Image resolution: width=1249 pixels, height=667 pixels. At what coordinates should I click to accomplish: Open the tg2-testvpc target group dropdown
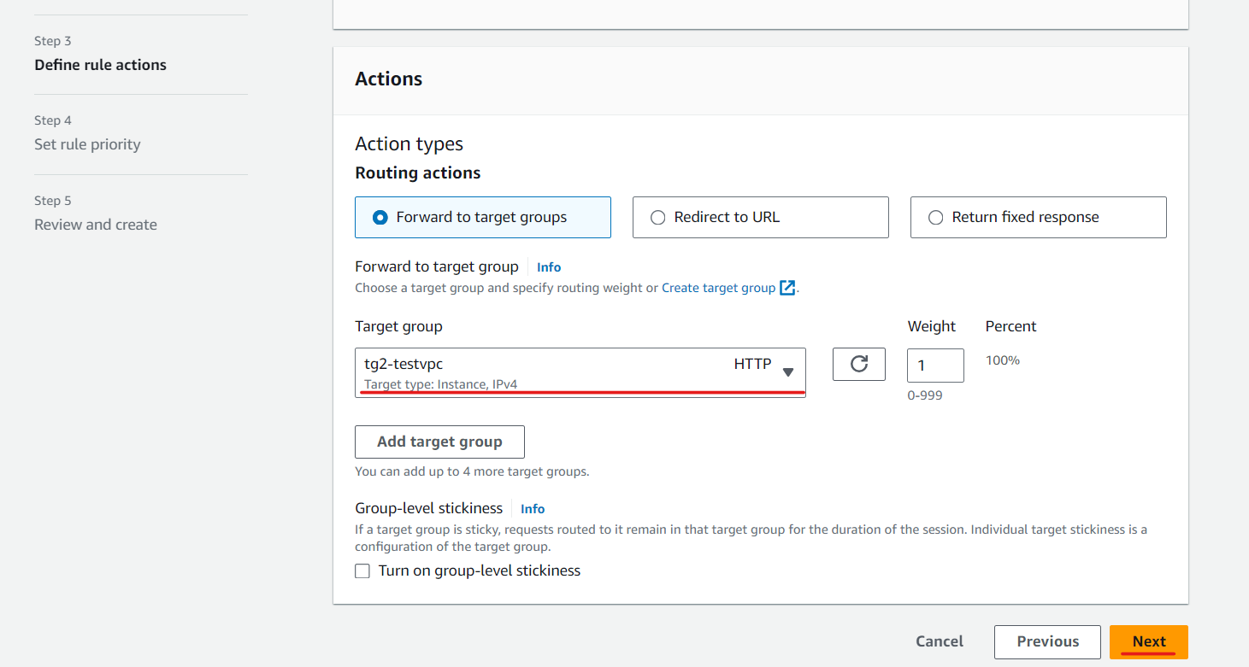tap(580, 372)
